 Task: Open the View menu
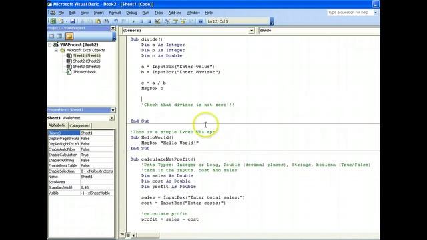[85, 13]
